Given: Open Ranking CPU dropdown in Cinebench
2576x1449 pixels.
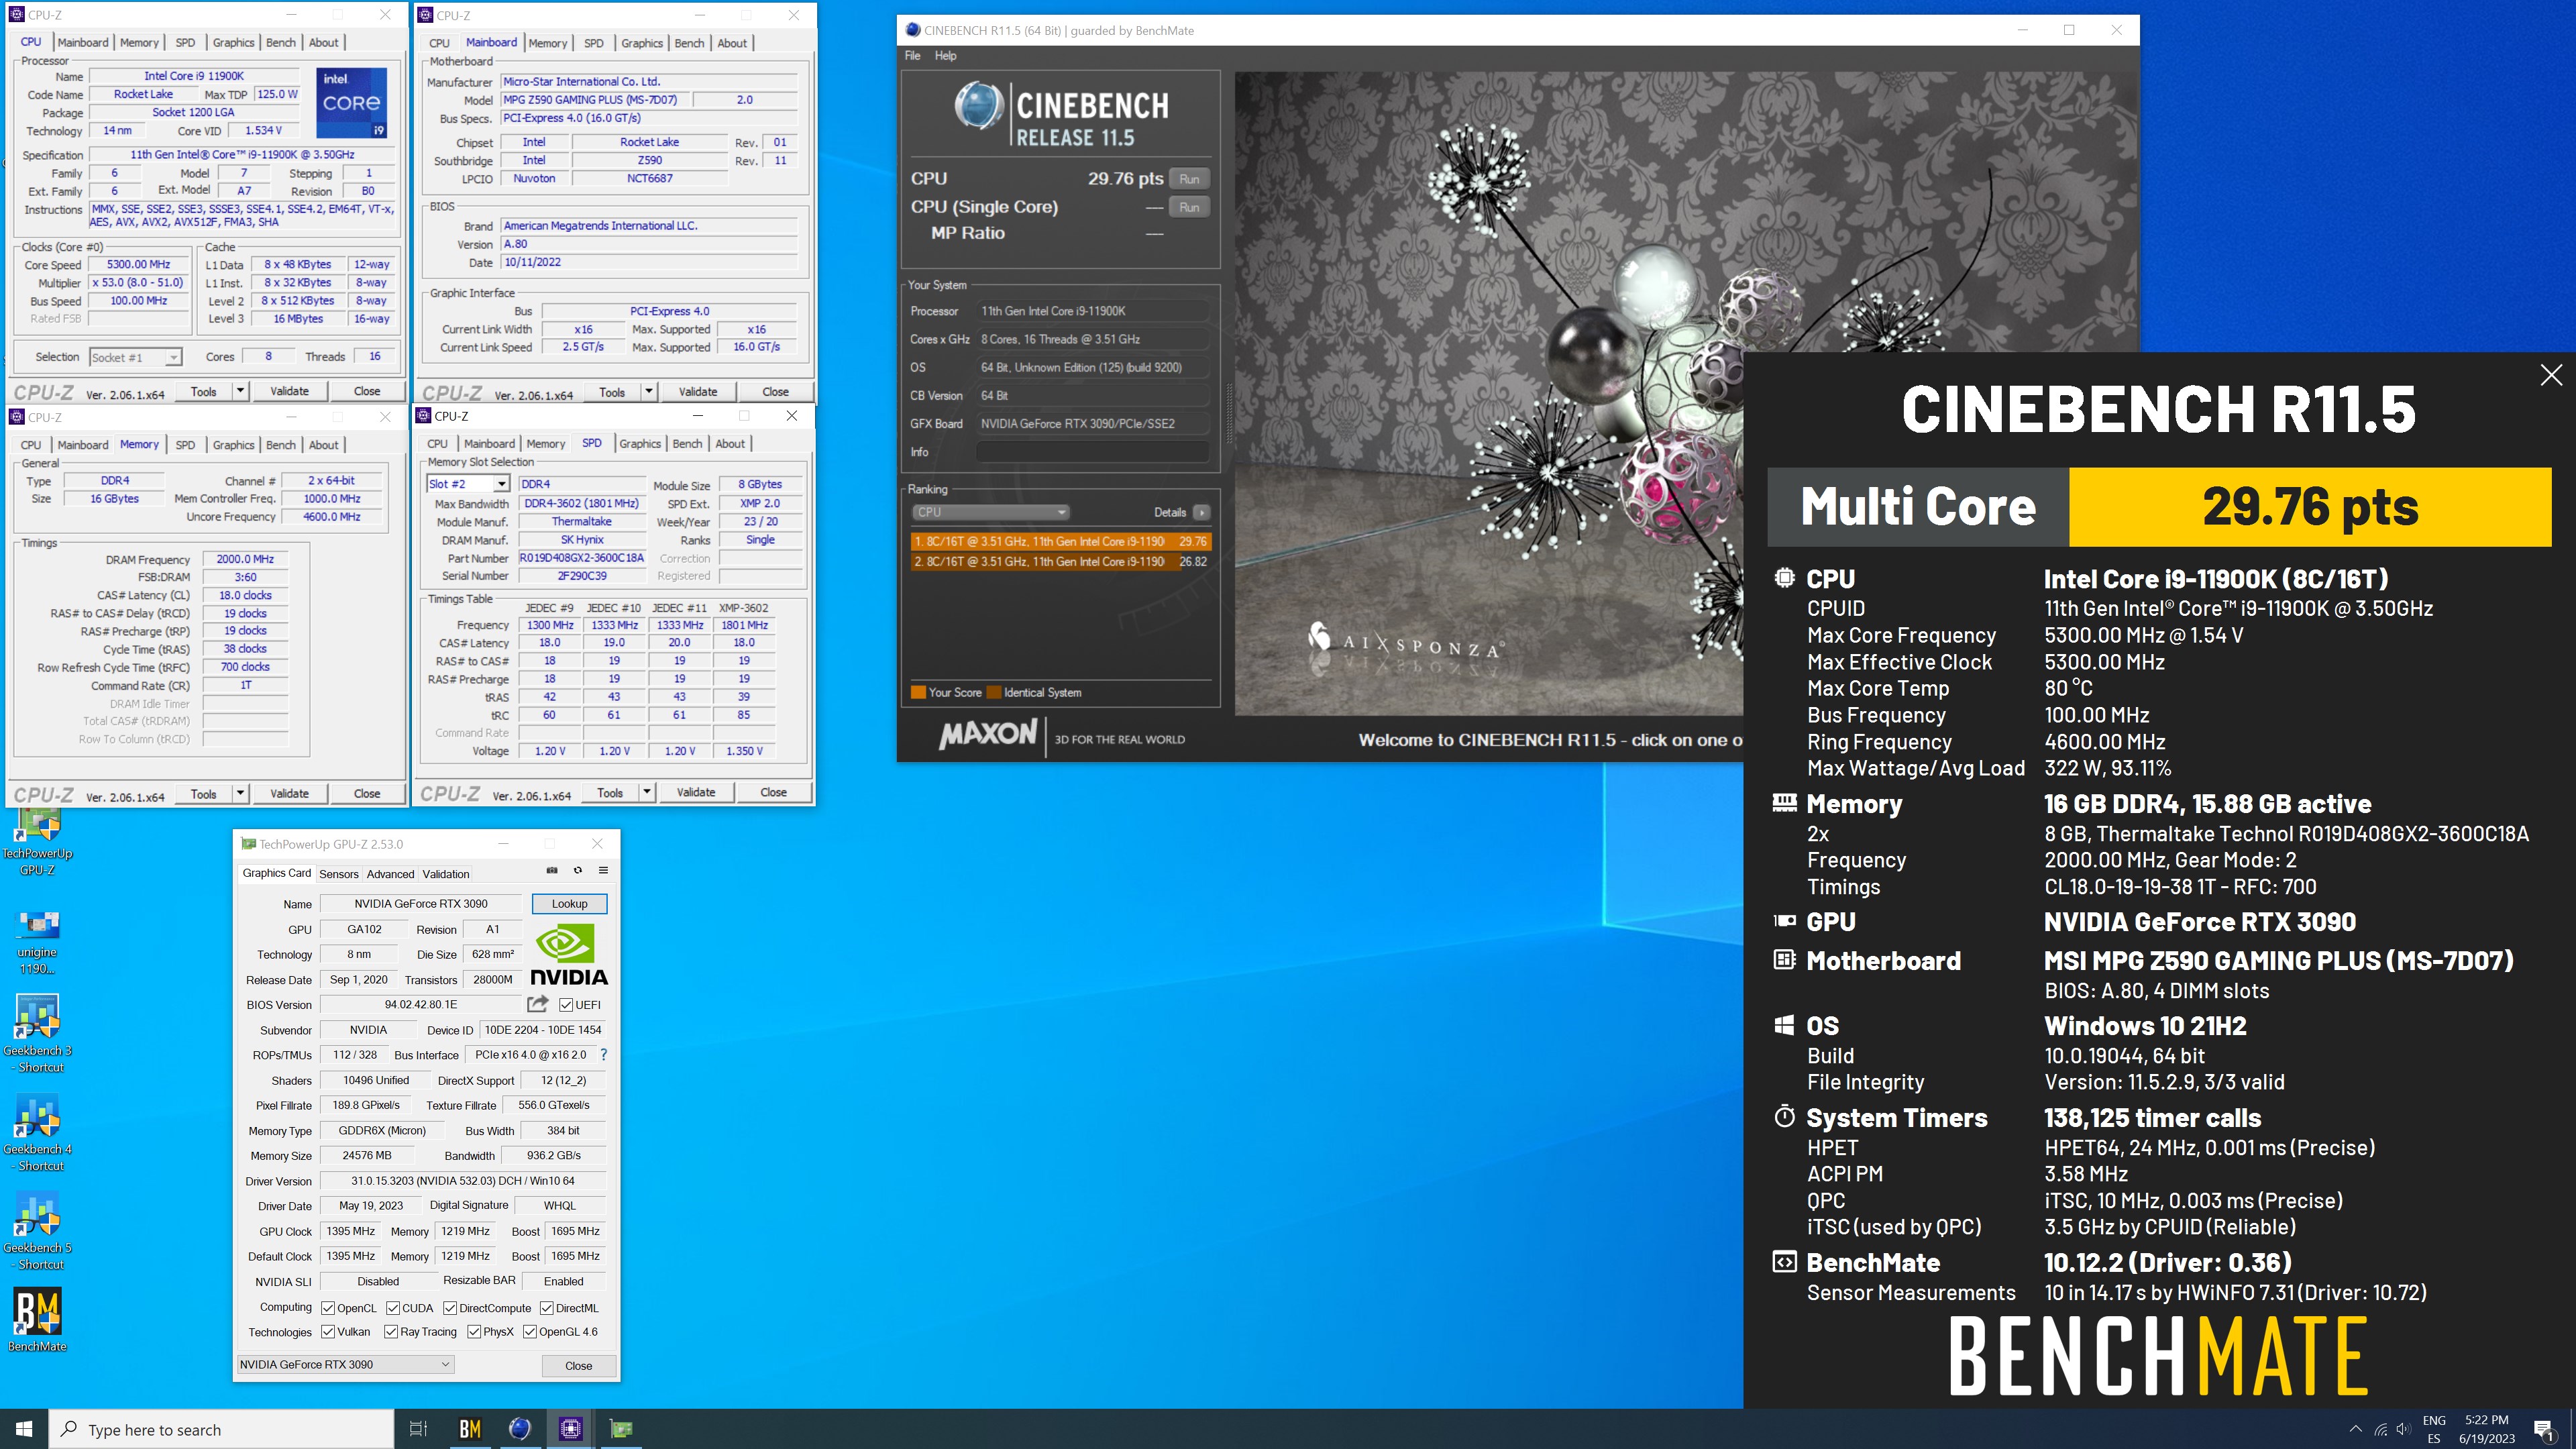Looking at the screenshot, I should pos(989,512).
